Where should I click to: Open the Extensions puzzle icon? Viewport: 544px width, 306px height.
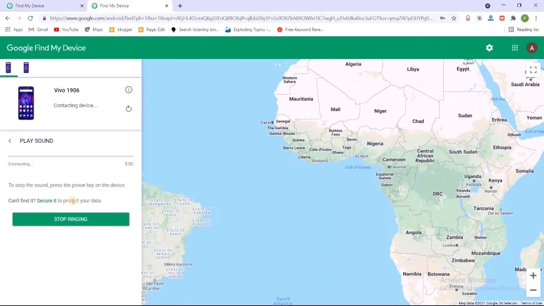coord(513,18)
